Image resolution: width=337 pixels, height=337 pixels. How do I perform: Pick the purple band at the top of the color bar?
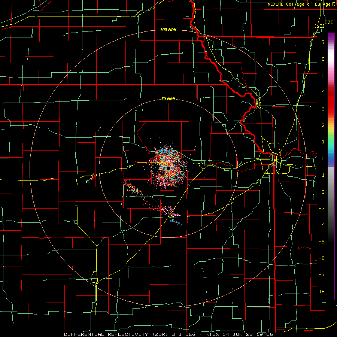(x=331, y=37)
